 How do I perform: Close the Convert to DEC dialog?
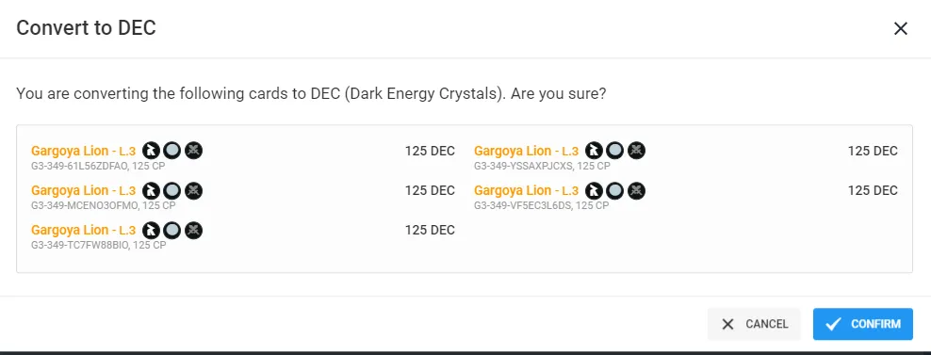tap(901, 28)
